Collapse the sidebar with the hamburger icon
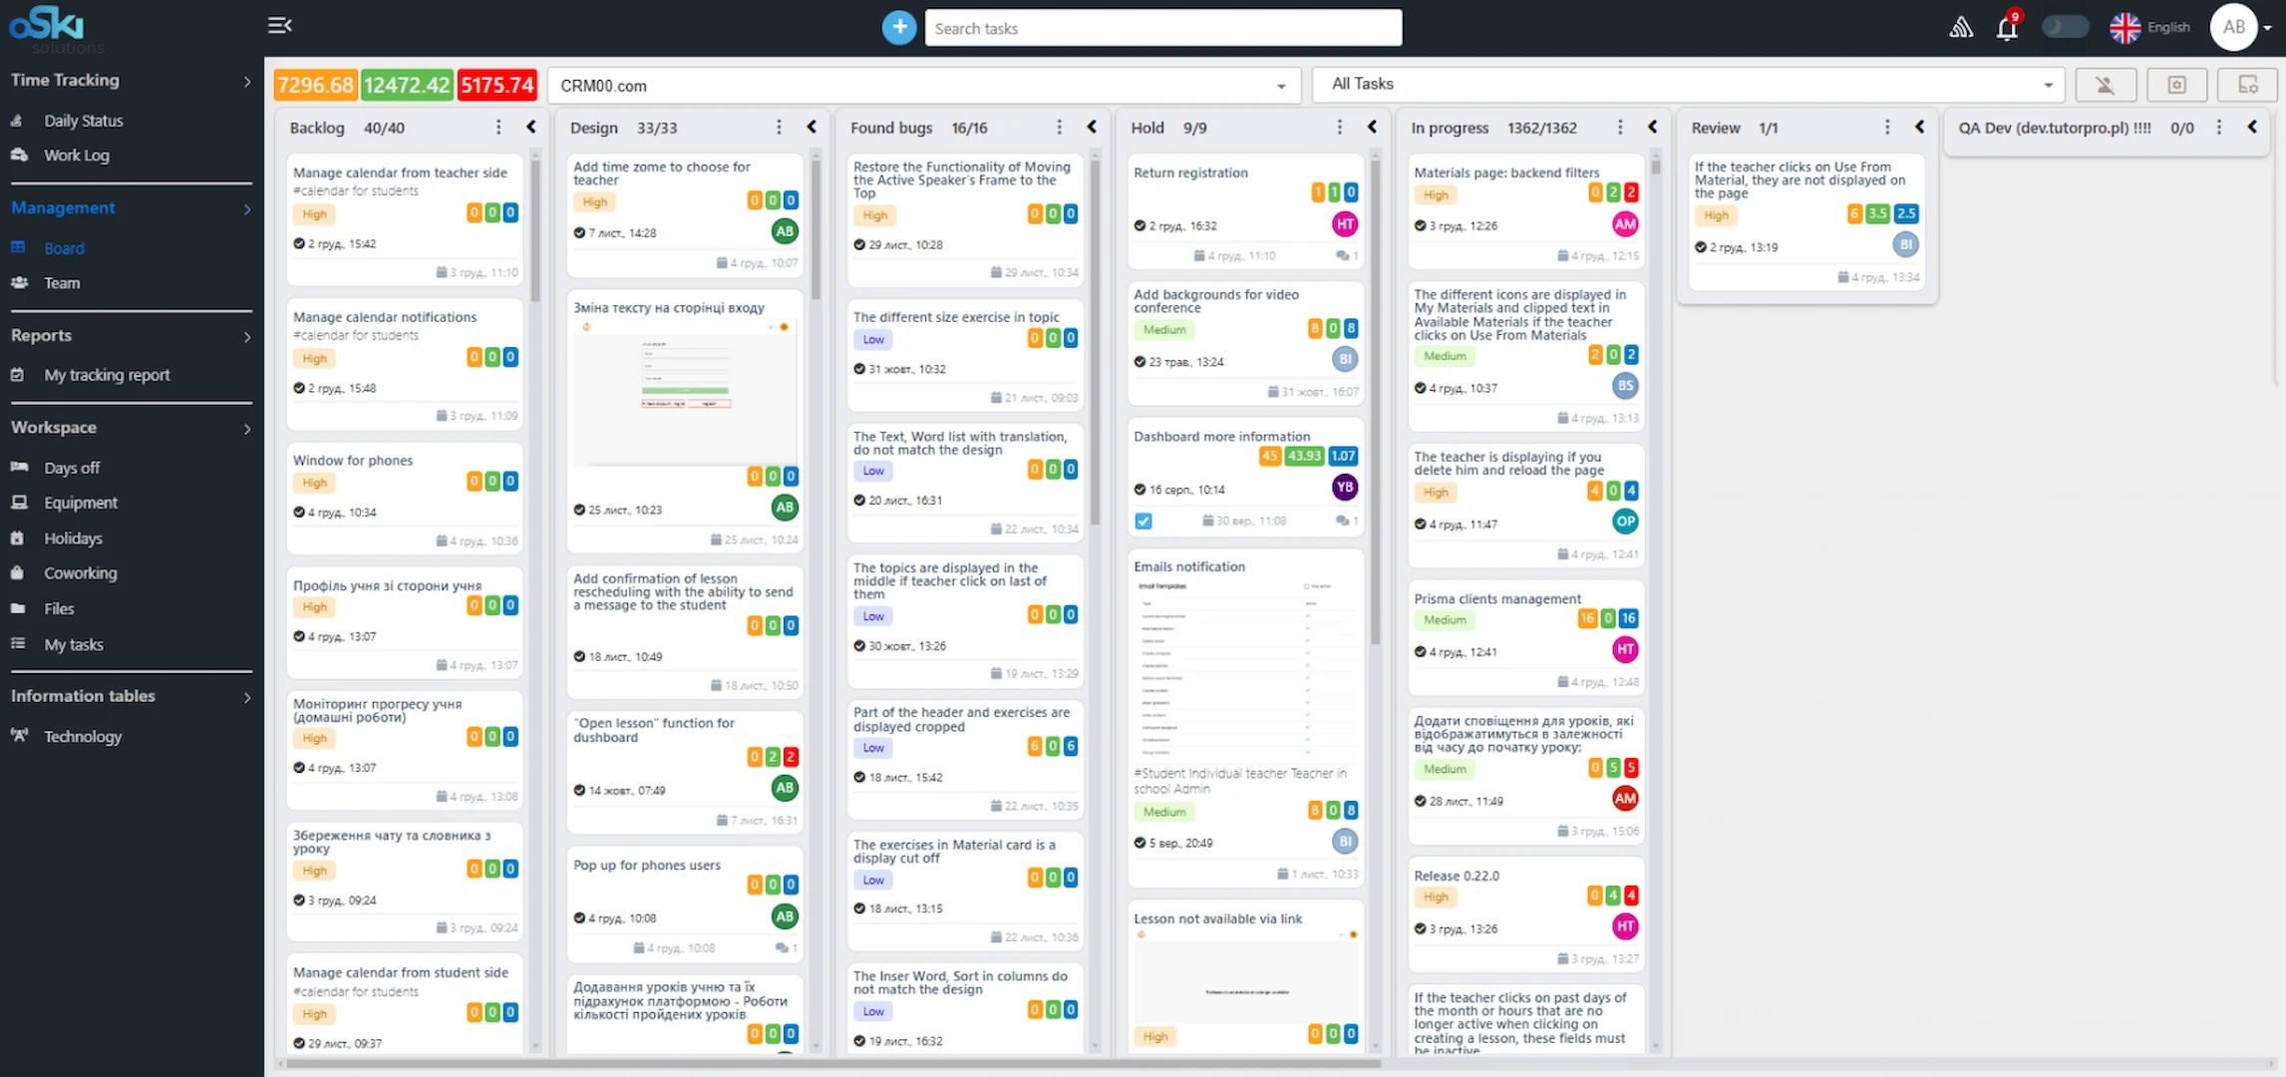This screenshot has height=1077, width=2286. coord(280,25)
